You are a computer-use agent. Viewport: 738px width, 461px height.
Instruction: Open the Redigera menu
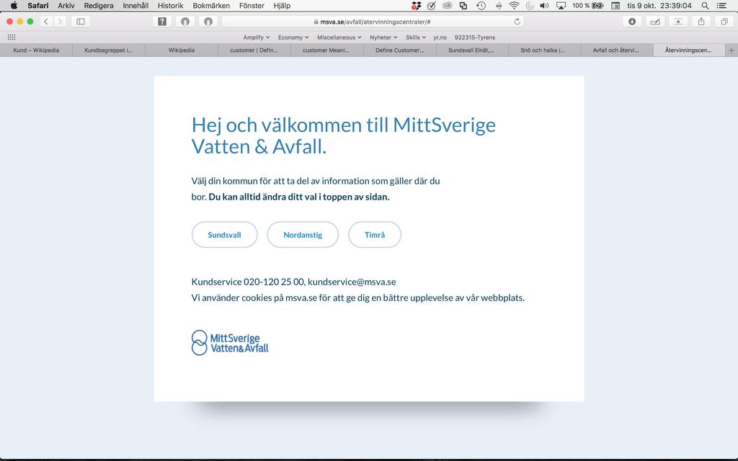pyautogui.click(x=99, y=6)
